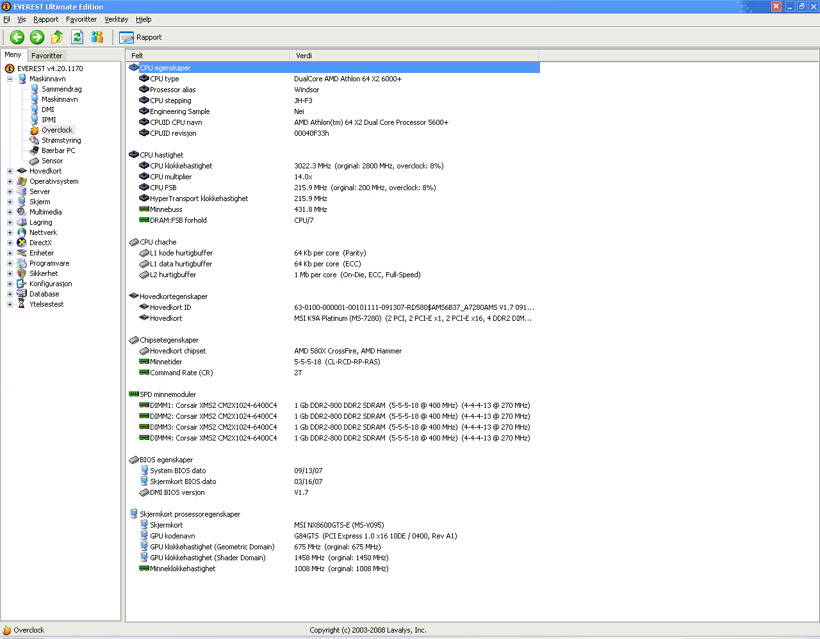Select Sammendrag in the tree
This screenshot has width=820, height=639.
(x=61, y=89)
